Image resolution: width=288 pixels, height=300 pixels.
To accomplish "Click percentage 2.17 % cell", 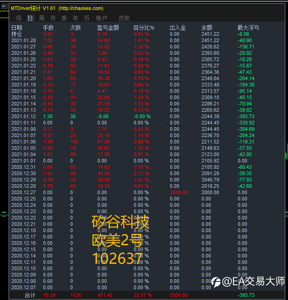I will point(141,173).
